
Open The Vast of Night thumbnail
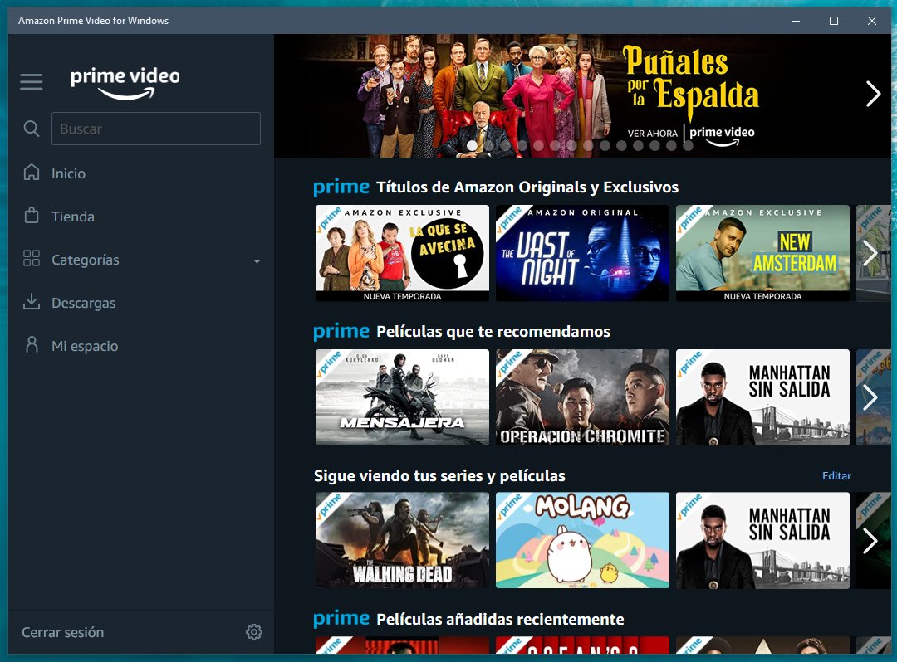pyautogui.click(x=582, y=253)
